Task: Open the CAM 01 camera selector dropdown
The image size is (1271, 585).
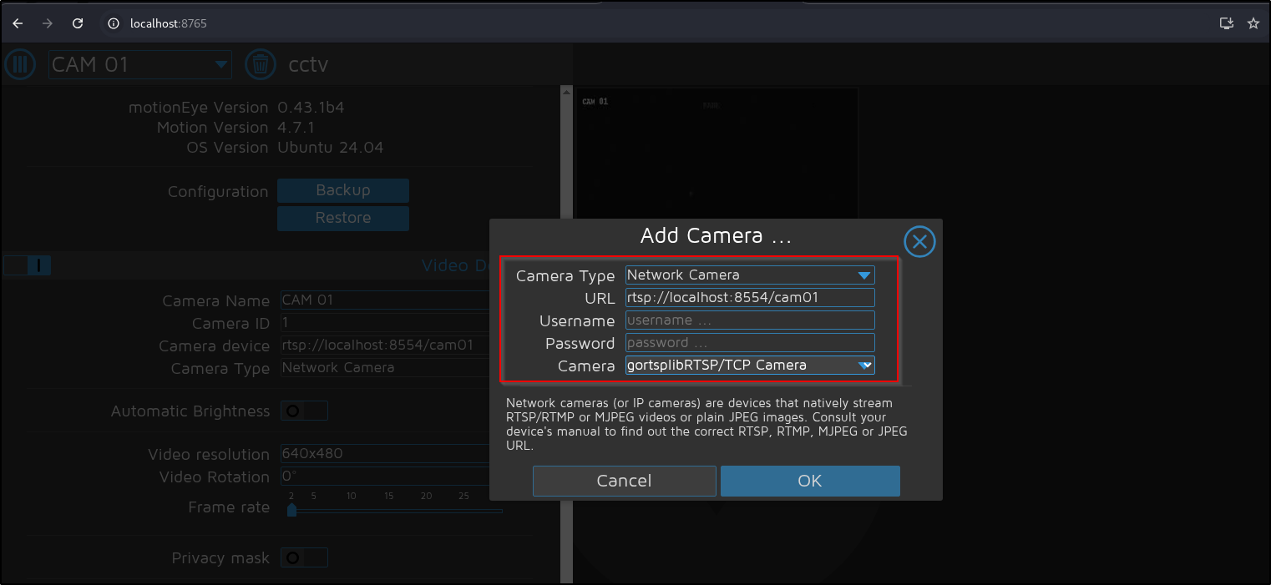Action: click(140, 64)
